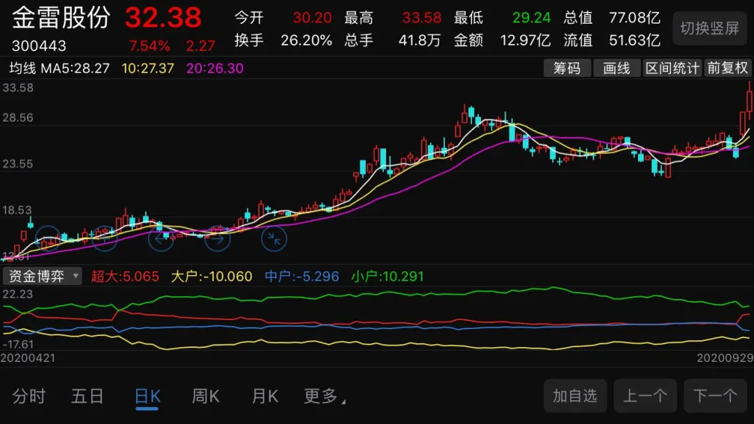
Task: Expand the 资金博弈 indicator dropdown
Action: tap(43, 276)
